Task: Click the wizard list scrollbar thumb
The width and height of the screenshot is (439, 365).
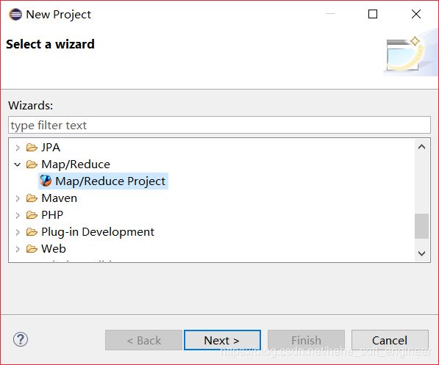Action: [x=421, y=226]
